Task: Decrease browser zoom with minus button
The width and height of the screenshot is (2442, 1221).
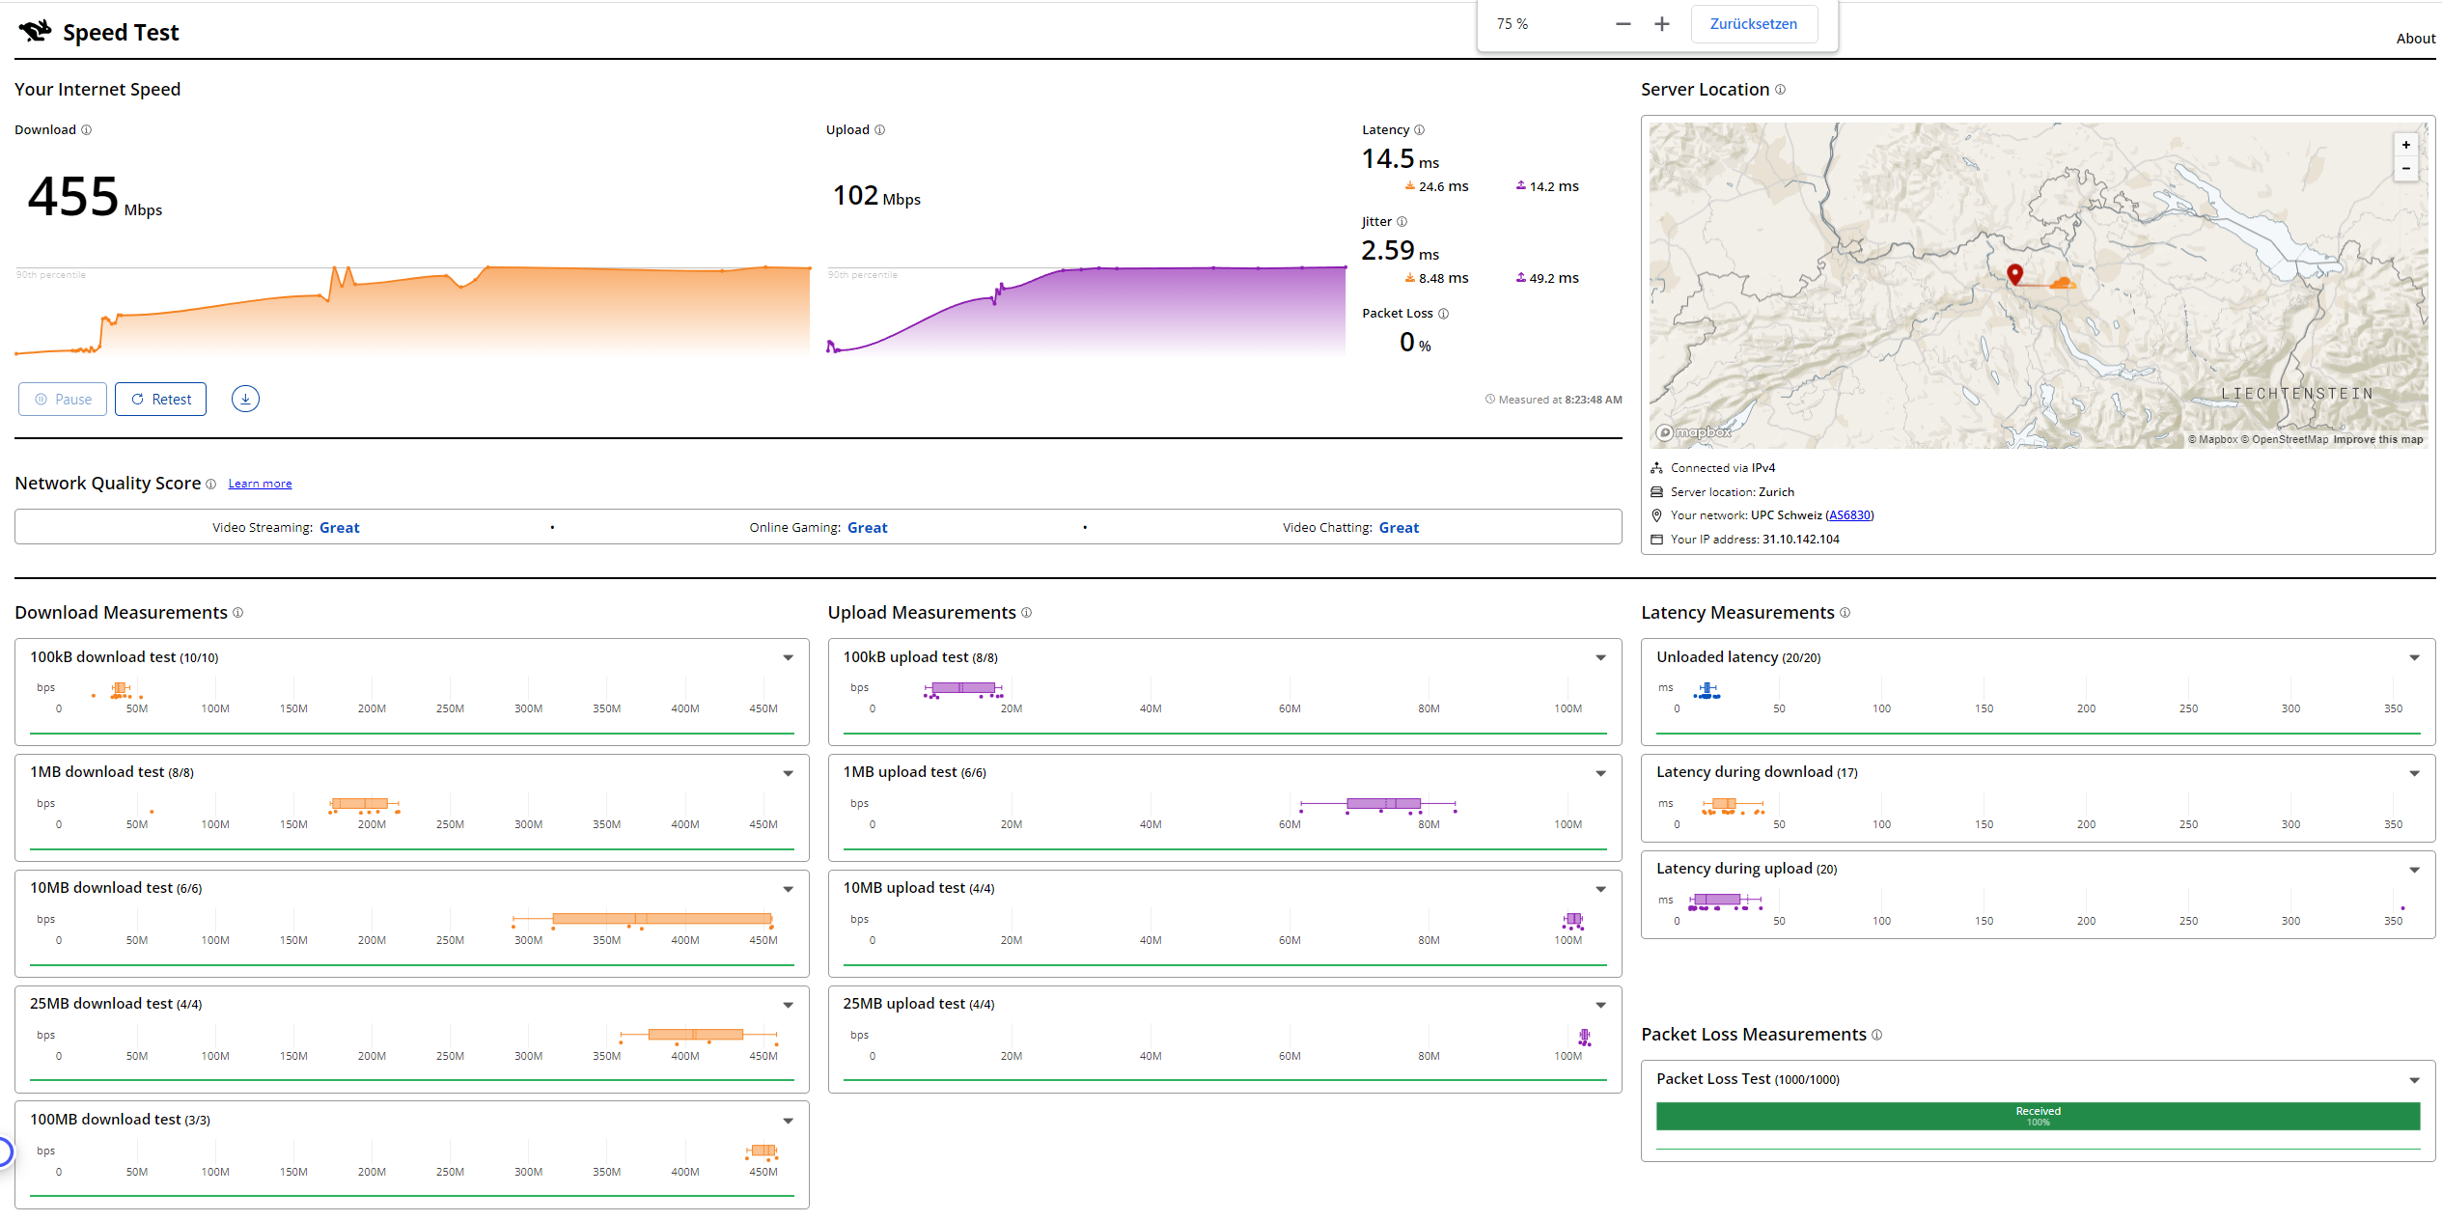Action: tap(1623, 24)
